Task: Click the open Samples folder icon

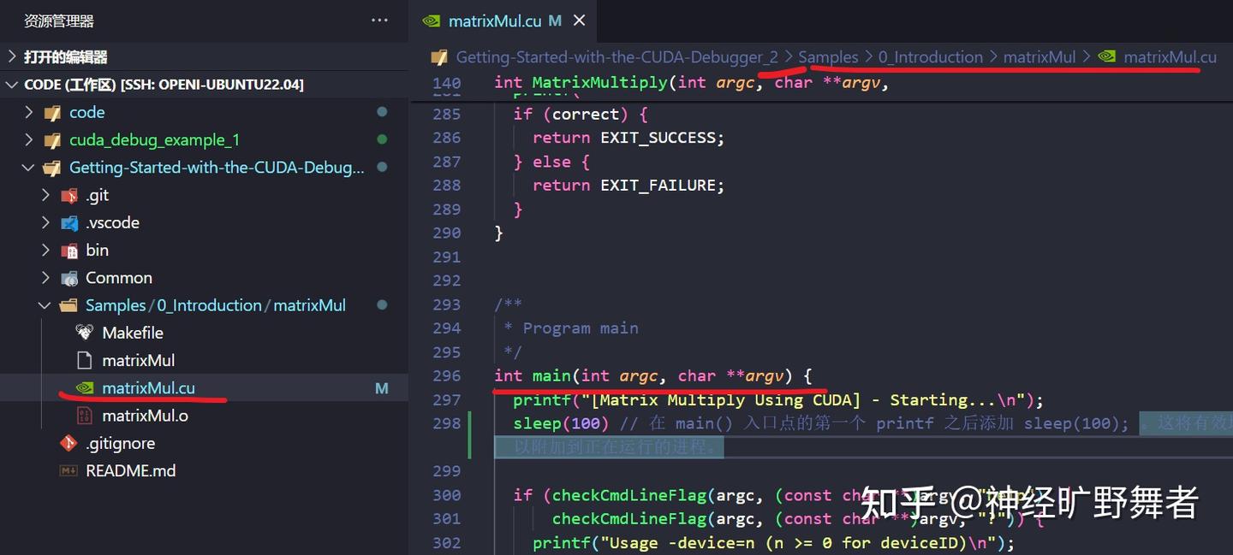Action: [x=69, y=305]
